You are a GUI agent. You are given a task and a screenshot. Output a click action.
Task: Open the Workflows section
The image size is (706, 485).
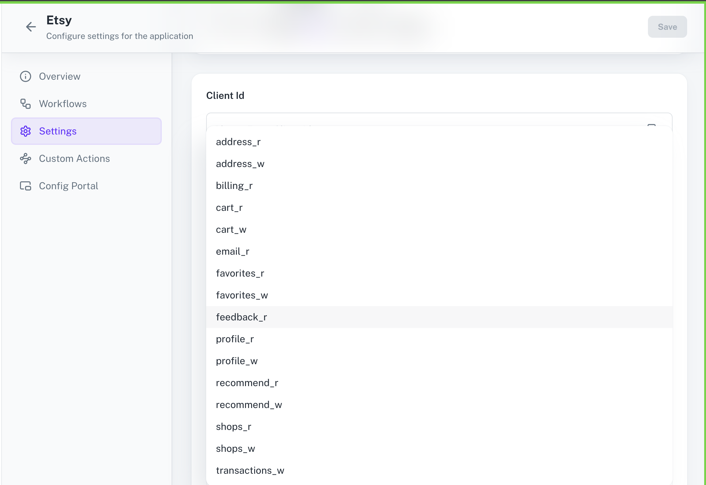(x=63, y=104)
